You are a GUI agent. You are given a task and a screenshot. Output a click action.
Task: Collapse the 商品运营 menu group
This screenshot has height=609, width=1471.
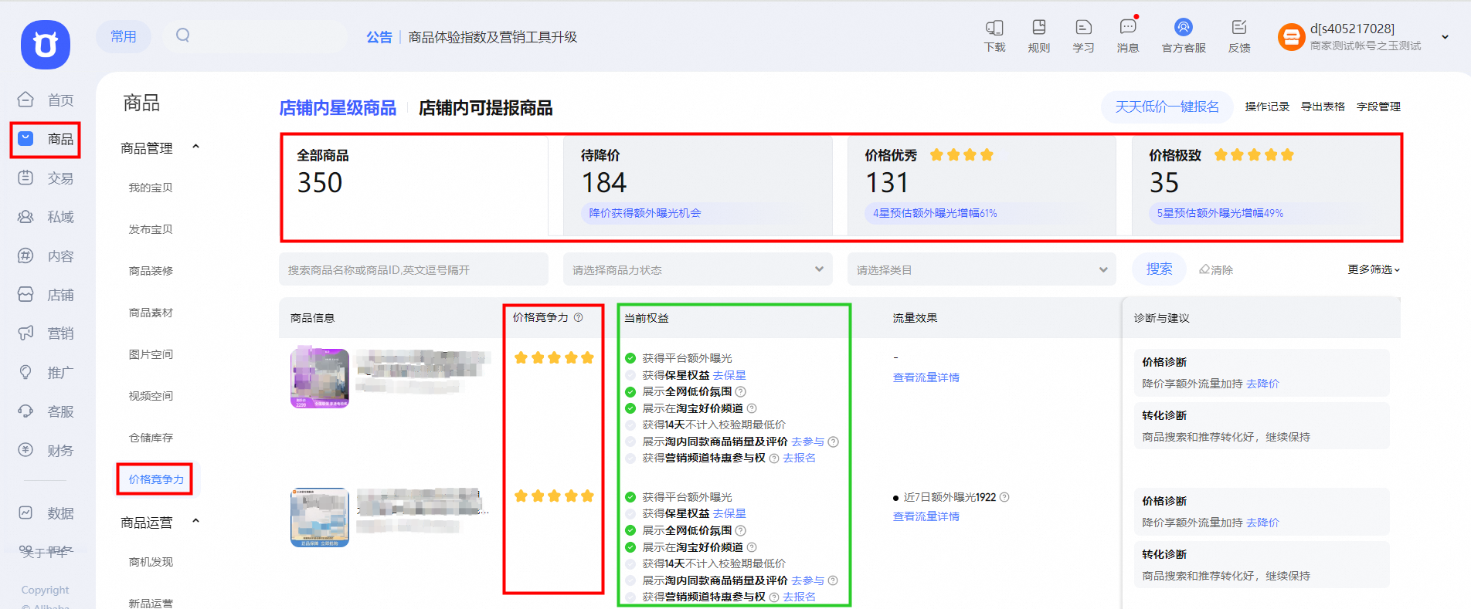[195, 521]
